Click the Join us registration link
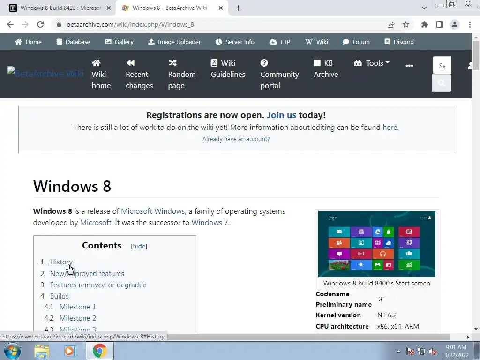This screenshot has width=480, height=360. (x=281, y=115)
